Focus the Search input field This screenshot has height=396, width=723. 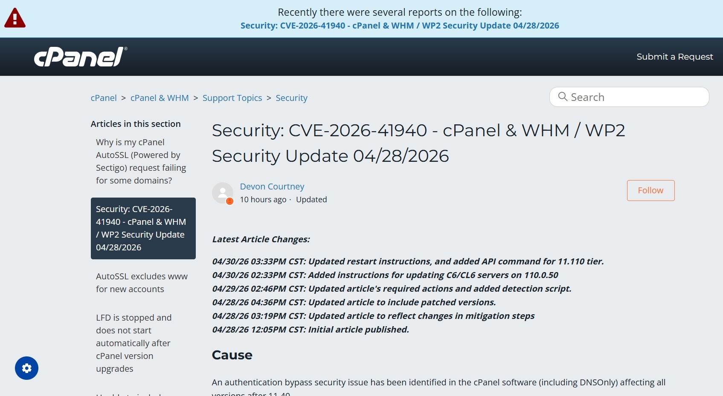629,97
